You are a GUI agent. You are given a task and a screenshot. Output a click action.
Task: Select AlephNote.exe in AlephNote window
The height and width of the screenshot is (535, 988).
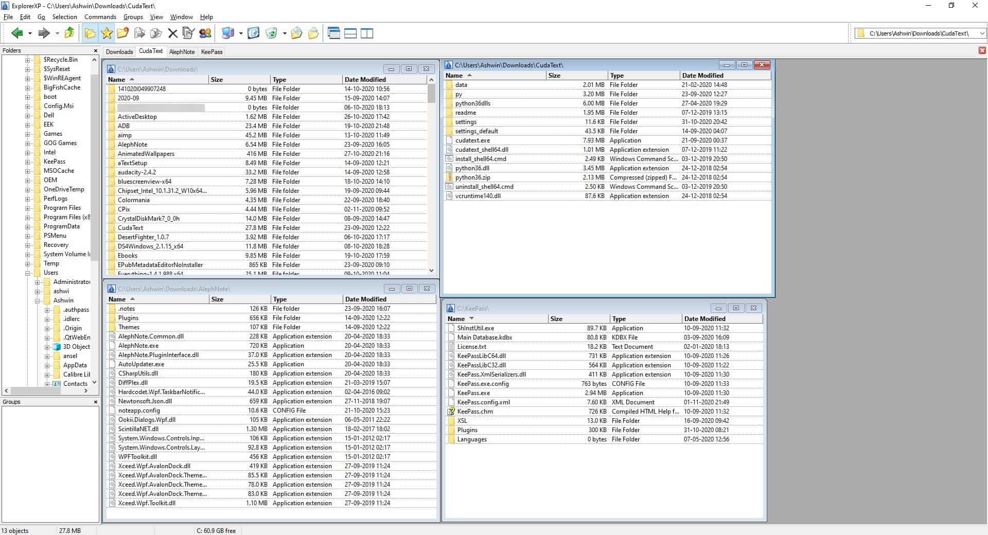point(138,346)
